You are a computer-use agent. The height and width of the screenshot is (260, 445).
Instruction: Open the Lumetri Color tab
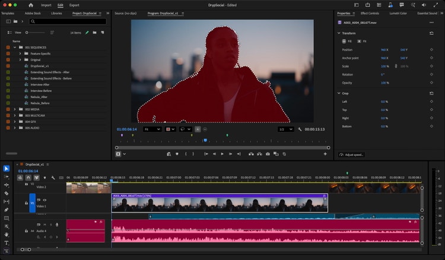398,13
